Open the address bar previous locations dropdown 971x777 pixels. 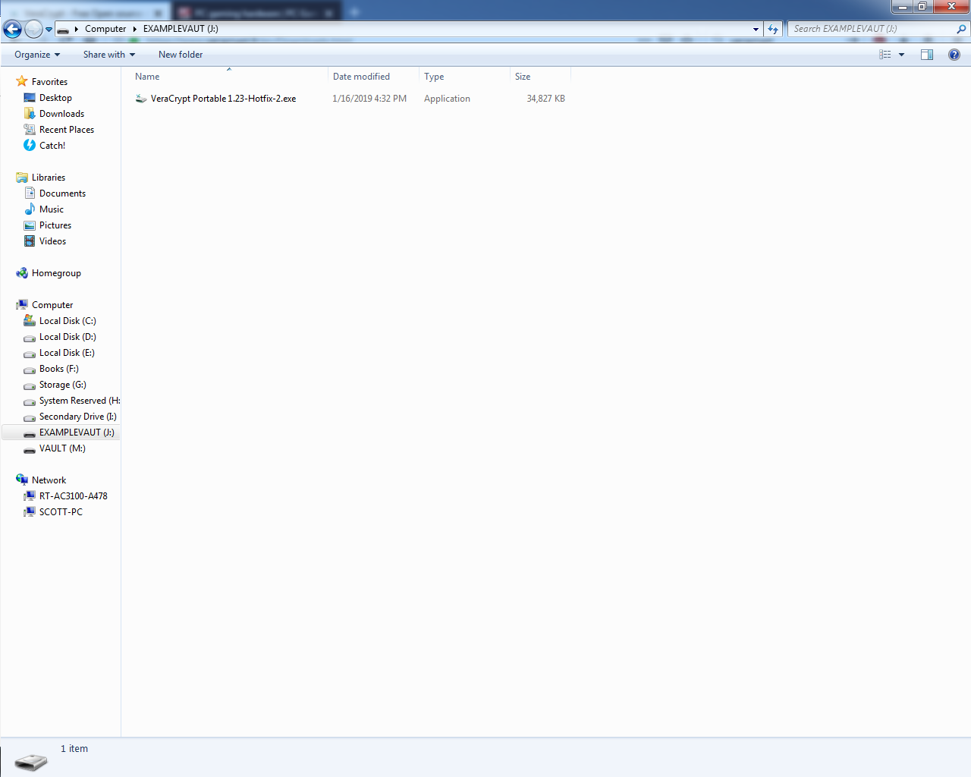coord(756,29)
